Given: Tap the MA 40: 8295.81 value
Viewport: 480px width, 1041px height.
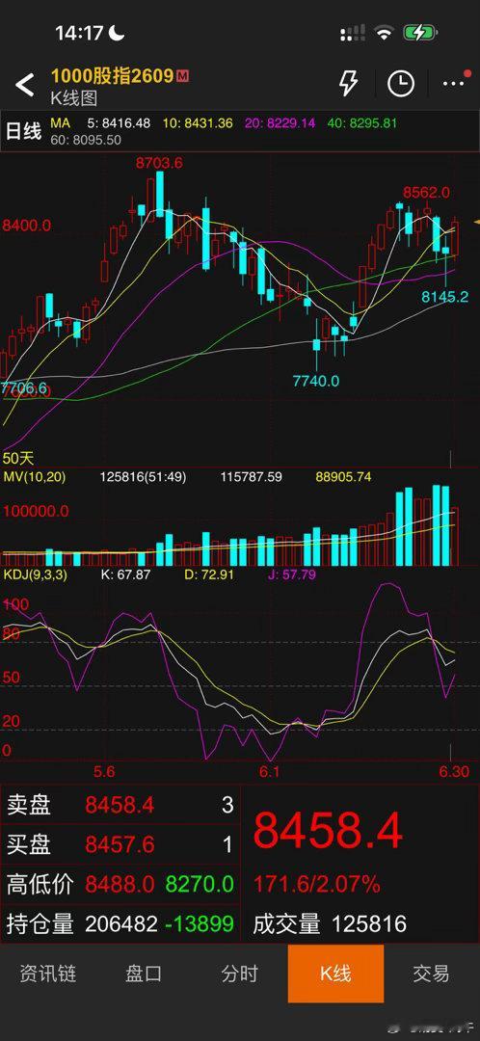Looking at the screenshot, I should 361,123.
